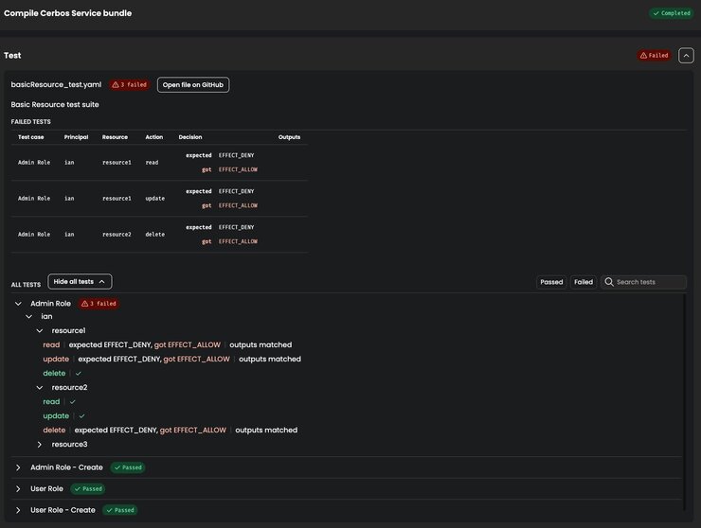Collapse the Admin Role test group
701x528 pixels.
point(18,304)
